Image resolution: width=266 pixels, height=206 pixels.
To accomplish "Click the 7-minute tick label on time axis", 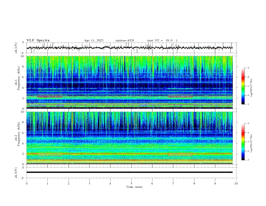I will point(173,183).
